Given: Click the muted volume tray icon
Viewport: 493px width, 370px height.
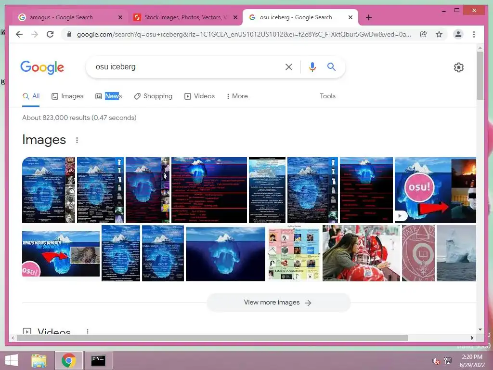Looking at the screenshot, I should pos(436,361).
